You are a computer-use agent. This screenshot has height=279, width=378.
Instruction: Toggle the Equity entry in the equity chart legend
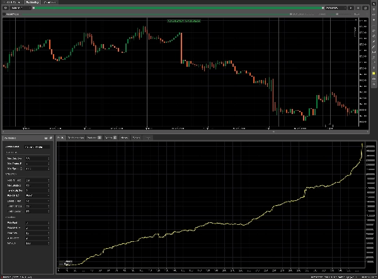pos(65,265)
